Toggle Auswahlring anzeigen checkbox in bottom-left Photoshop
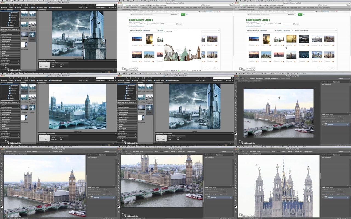Viewport: 351px width, 219px height. (53, 151)
